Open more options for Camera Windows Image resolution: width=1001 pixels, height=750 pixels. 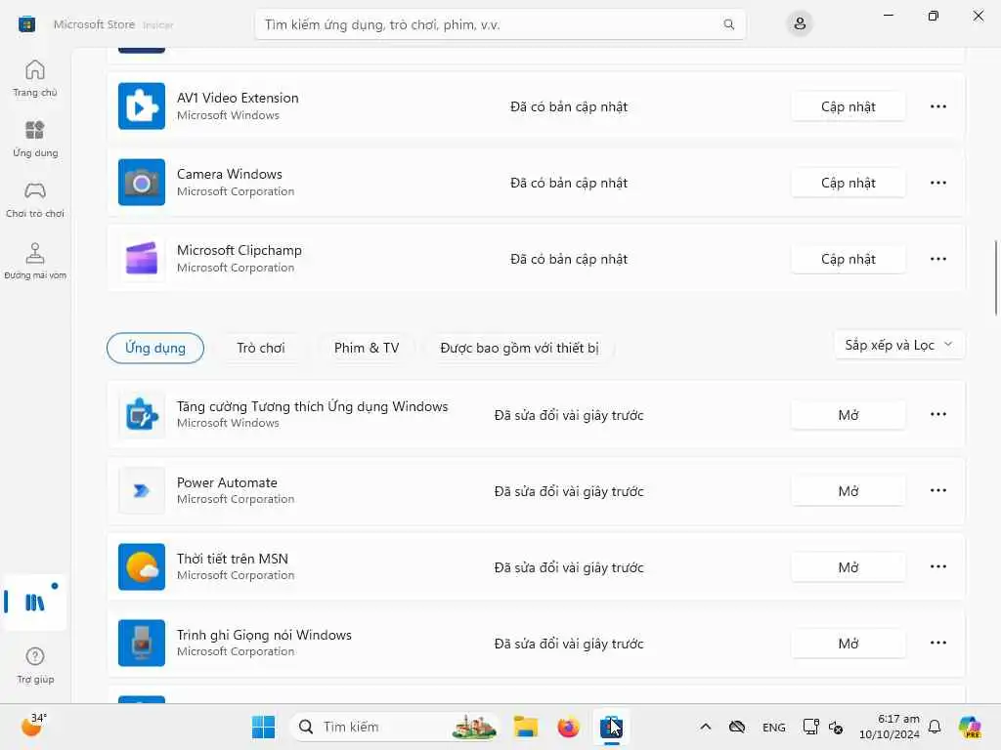937,183
